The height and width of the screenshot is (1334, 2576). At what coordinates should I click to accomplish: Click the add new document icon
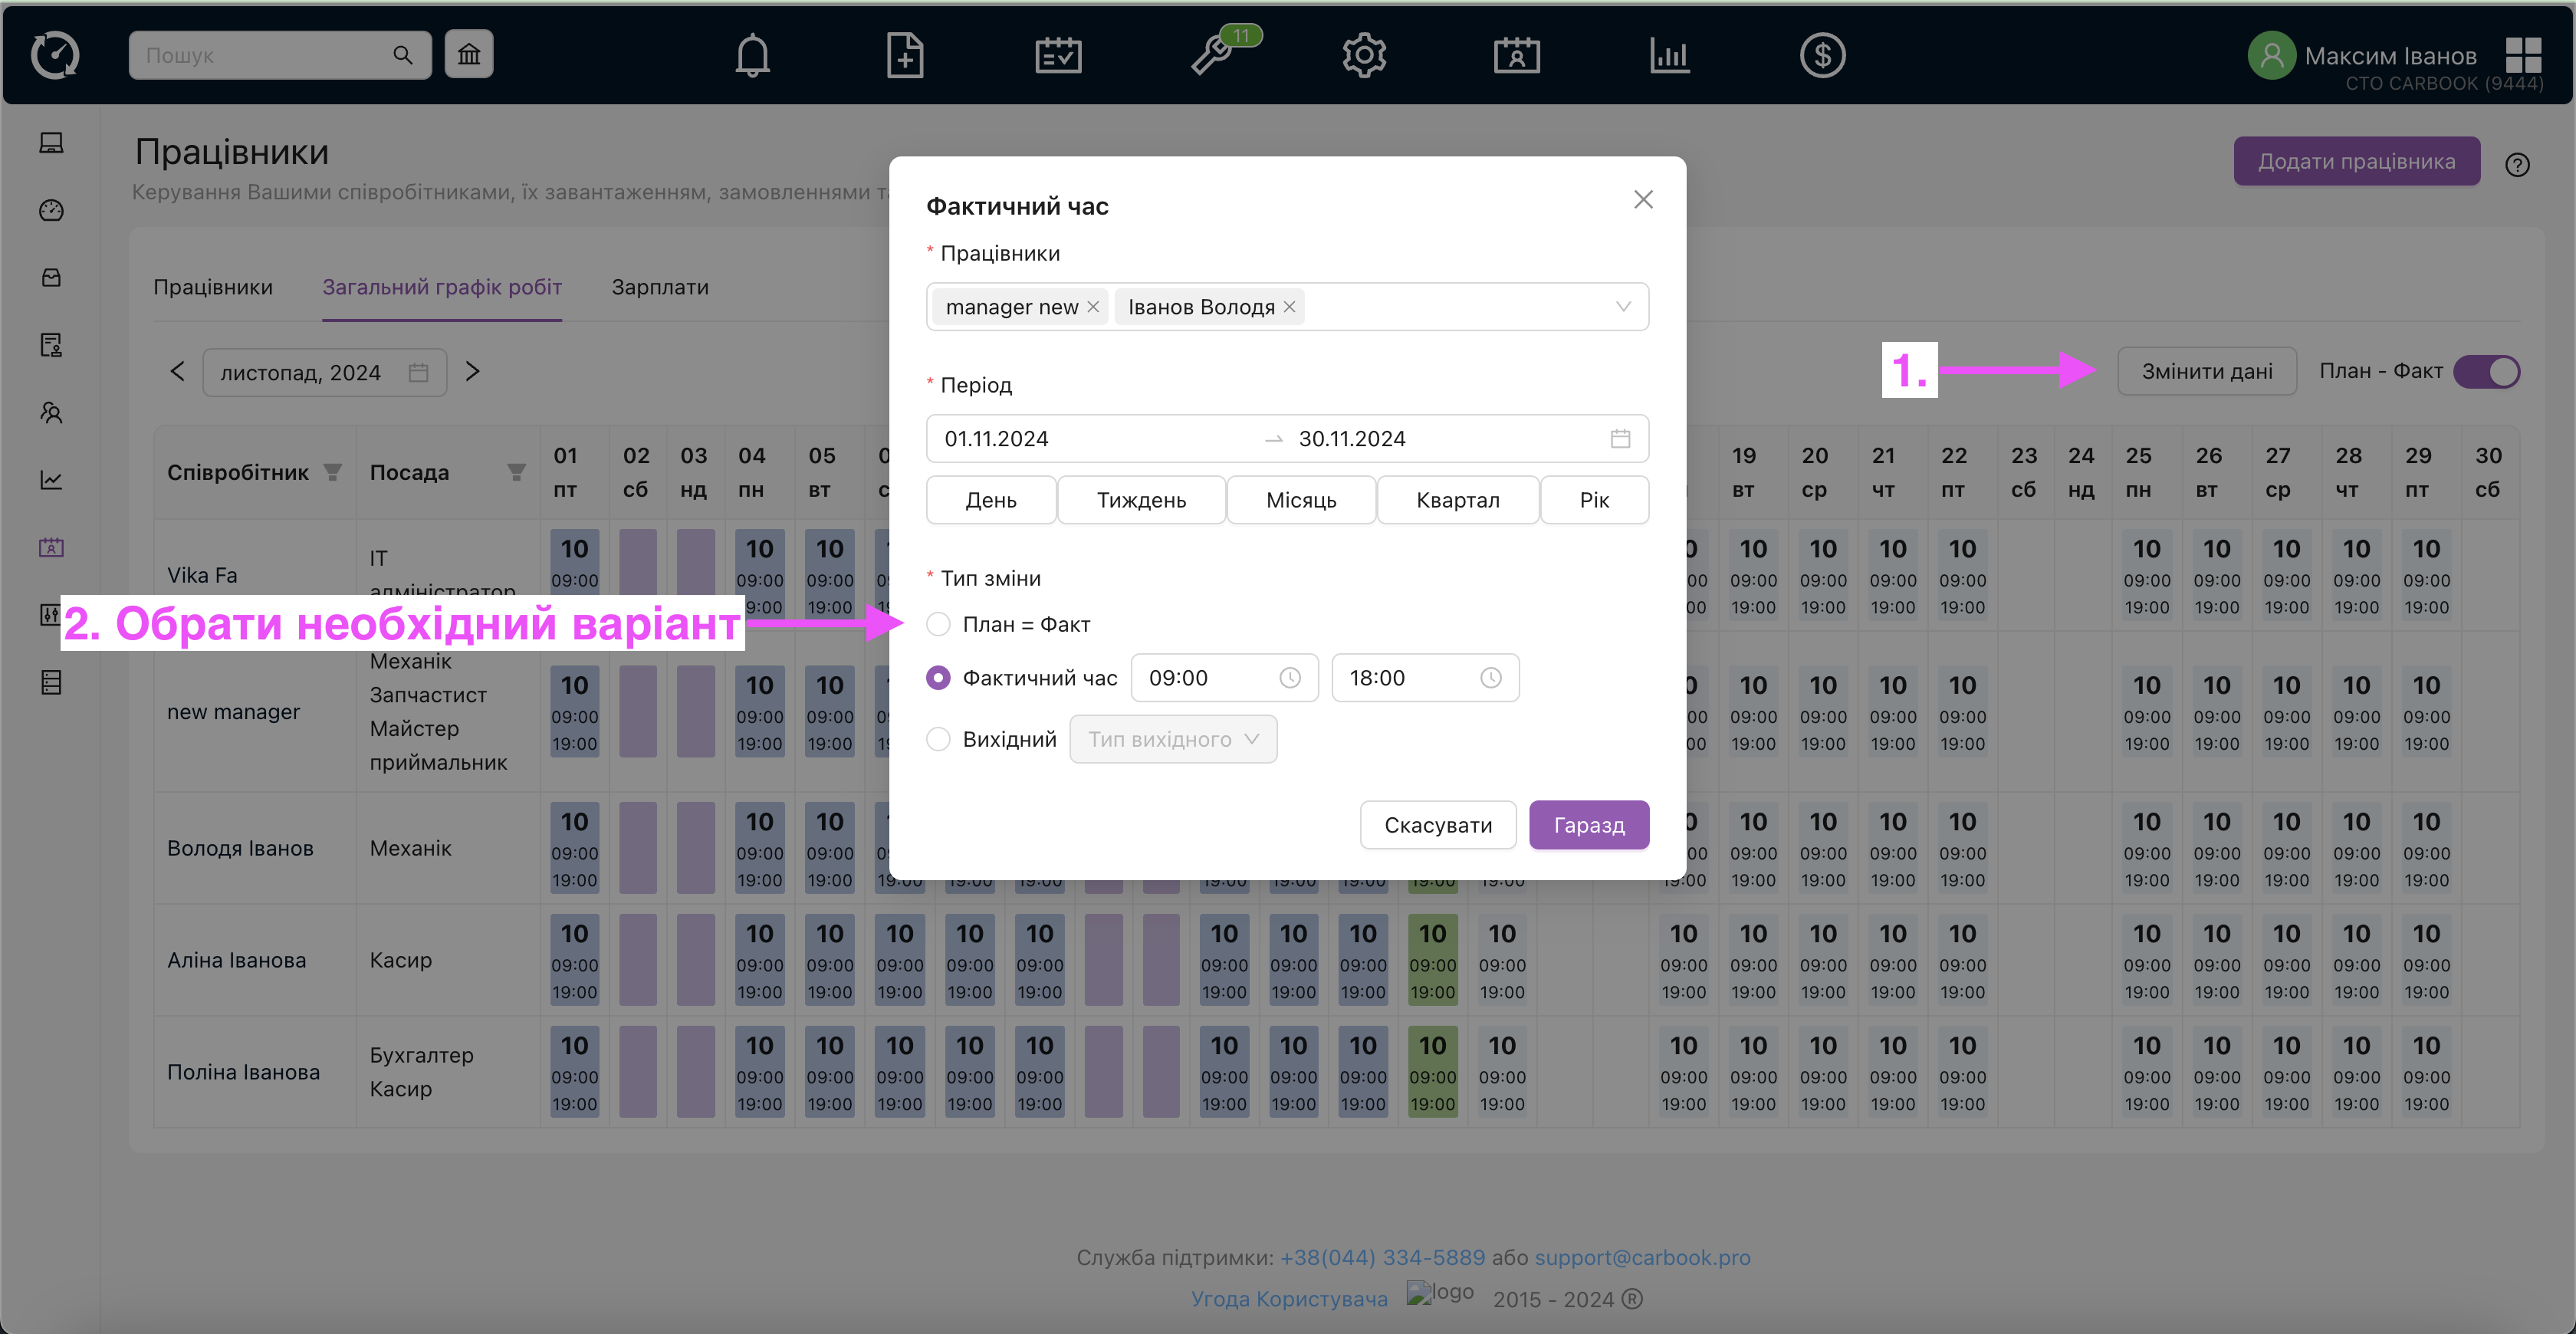pos(904,55)
